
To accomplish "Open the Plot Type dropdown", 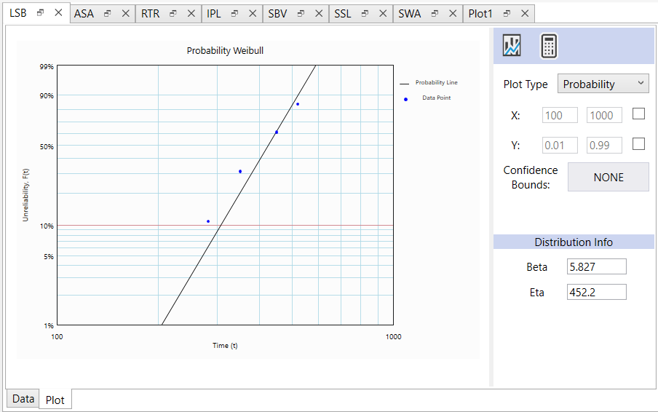I will click(x=603, y=84).
